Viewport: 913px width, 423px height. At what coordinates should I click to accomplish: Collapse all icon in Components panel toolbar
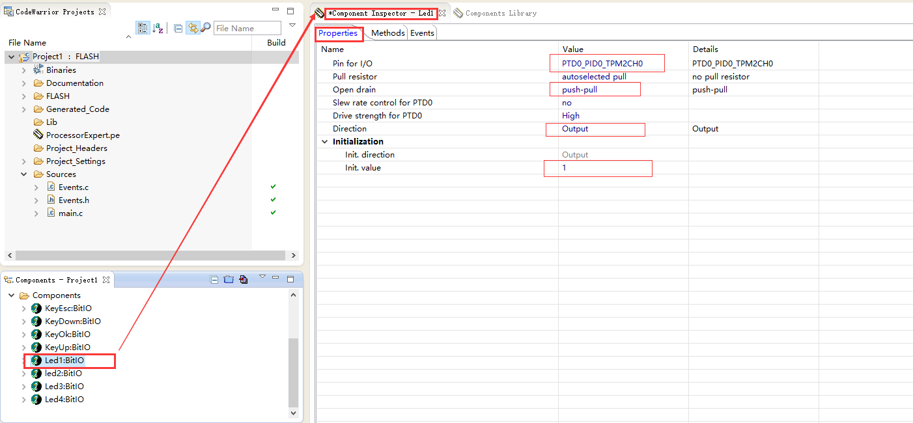point(214,279)
